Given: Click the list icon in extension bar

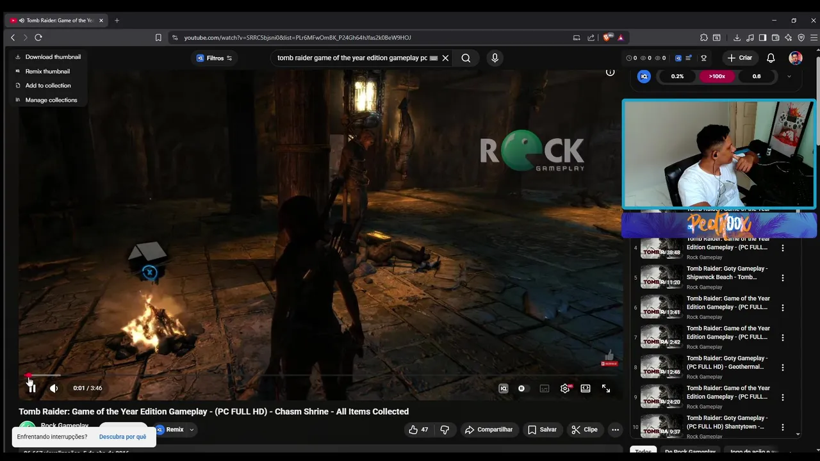Looking at the screenshot, I should pos(689,58).
